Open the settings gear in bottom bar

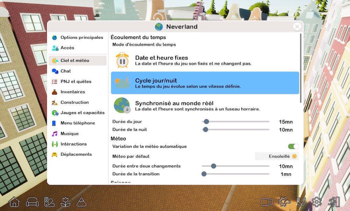317,202
